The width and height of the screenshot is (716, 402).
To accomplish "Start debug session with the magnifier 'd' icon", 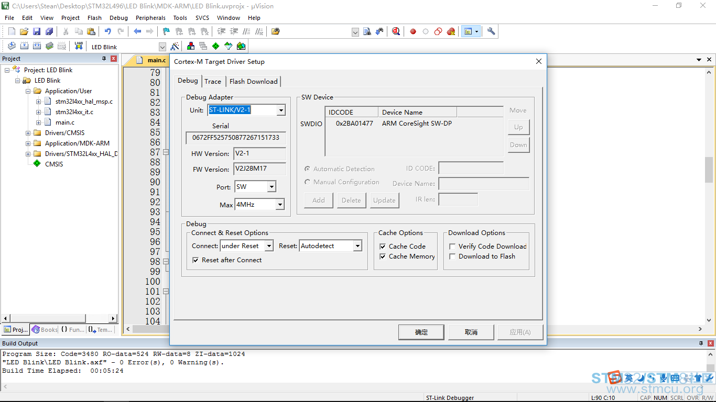I will pos(396,31).
